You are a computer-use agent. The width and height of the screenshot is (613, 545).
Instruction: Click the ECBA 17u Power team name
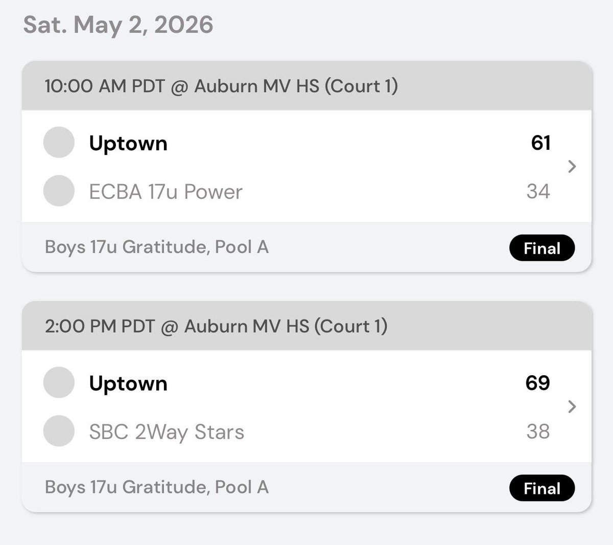click(x=166, y=192)
